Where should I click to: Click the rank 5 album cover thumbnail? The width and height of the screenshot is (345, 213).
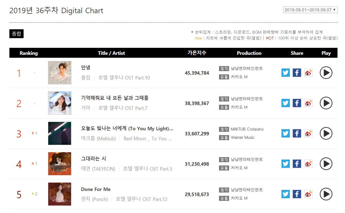[x=60, y=194]
